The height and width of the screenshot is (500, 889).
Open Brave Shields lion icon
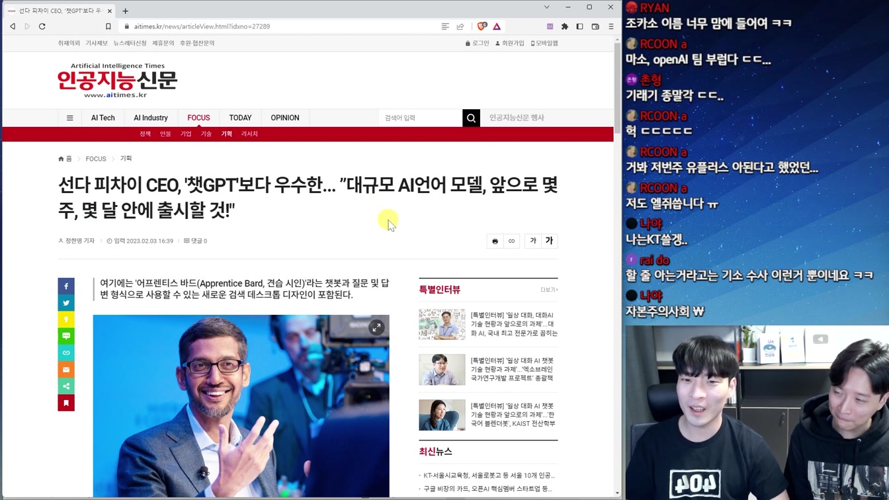click(x=482, y=26)
